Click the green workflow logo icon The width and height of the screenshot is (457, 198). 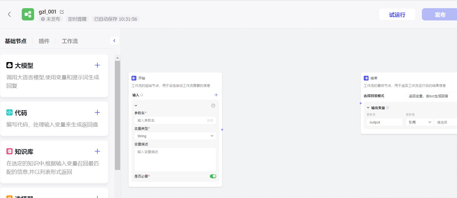pyautogui.click(x=28, y=14)
